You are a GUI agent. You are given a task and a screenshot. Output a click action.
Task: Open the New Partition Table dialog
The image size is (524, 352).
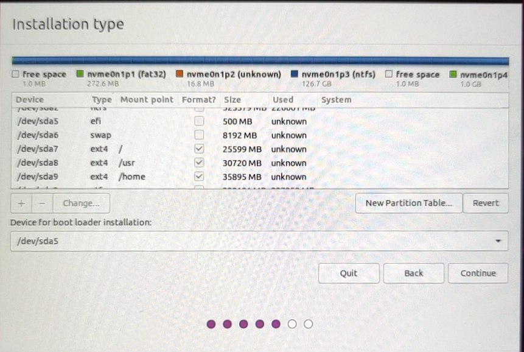tap(408, 203)
